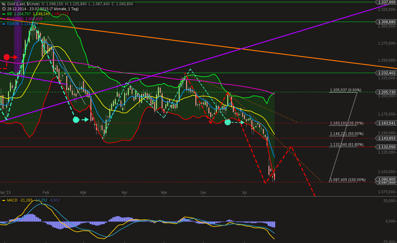Click the BB indicator legend label

coord(9,14)
